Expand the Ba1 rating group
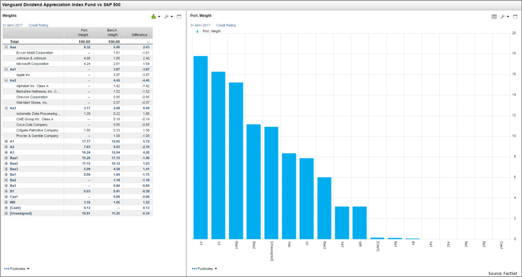This screenshot has height=277, width=522. coord(6,175)
